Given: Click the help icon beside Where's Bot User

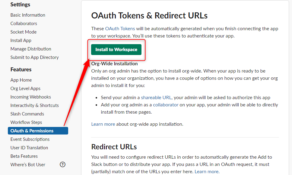Looking at the screenshot, I should 62,164.
